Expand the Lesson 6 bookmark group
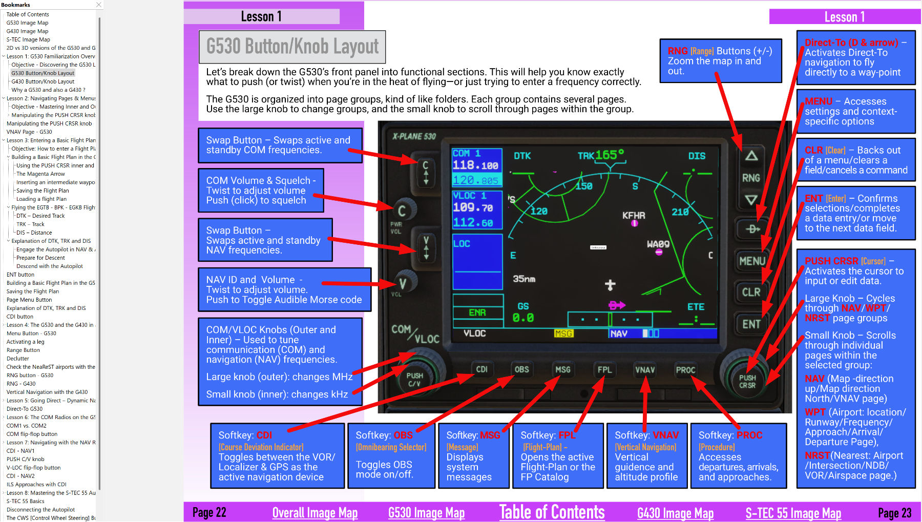 coord(4,417)
